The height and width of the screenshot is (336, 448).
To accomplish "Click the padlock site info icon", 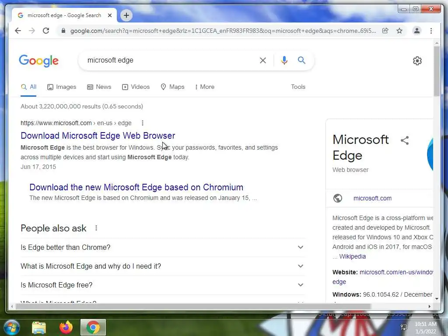I will 63,31.
